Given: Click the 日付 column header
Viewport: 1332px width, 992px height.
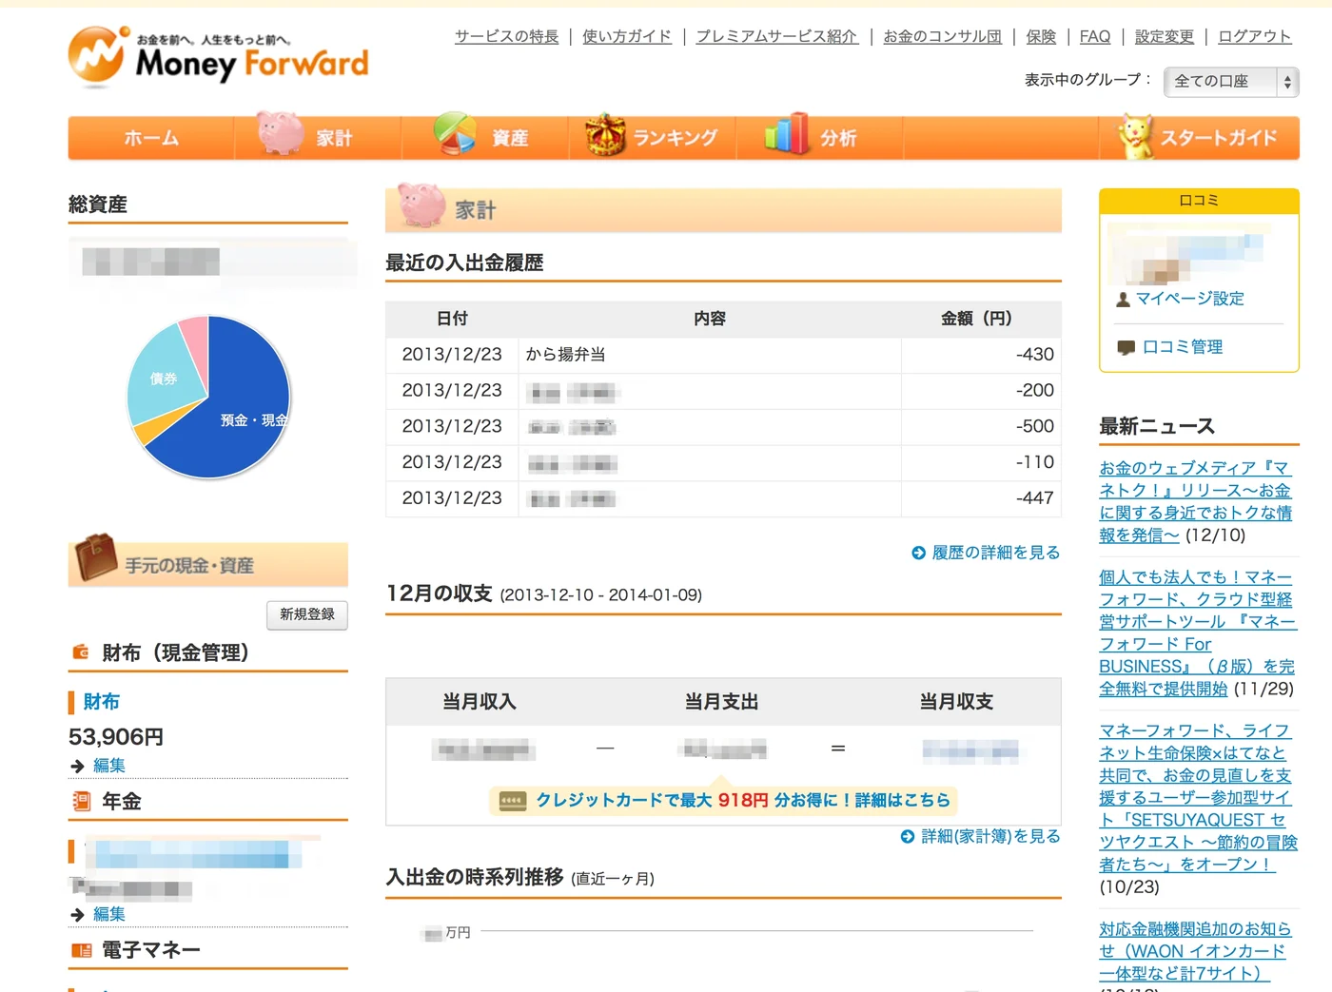Looking at the screenshot, I should [x=452, y=319].
